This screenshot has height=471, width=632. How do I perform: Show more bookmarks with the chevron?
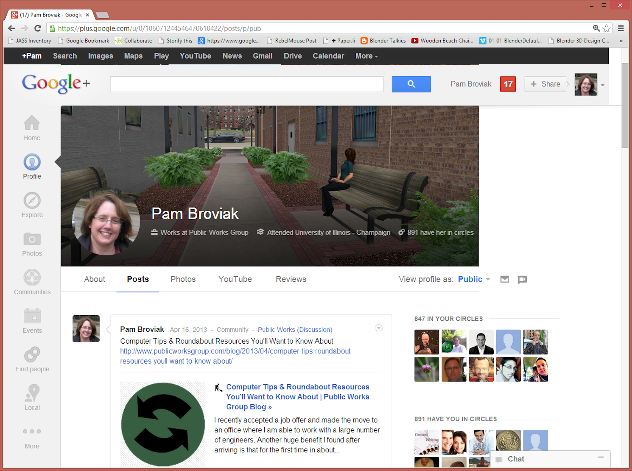(621, 41)
